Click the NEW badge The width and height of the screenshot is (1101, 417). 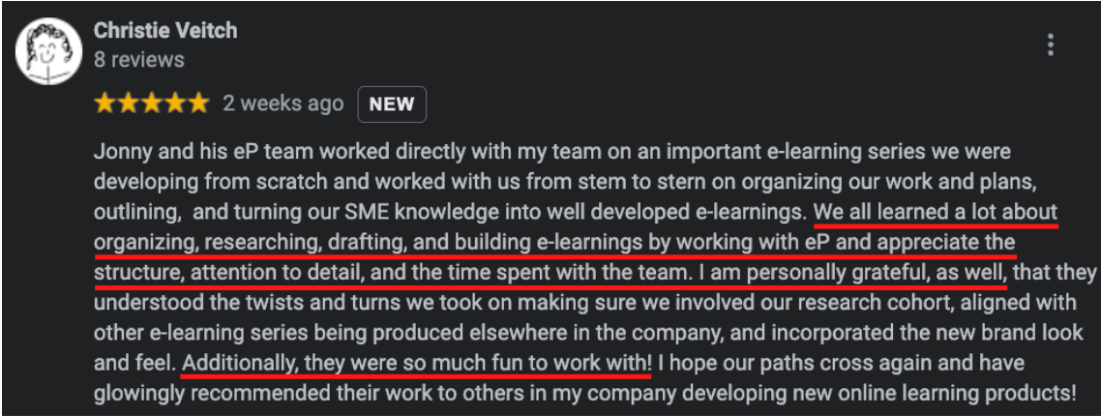point(391,104)
